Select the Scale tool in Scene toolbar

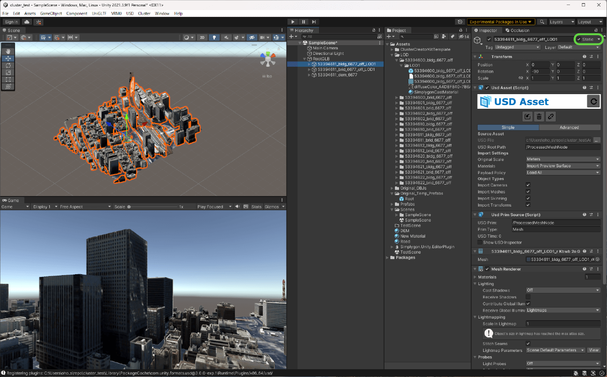click(x=8, y=72)
